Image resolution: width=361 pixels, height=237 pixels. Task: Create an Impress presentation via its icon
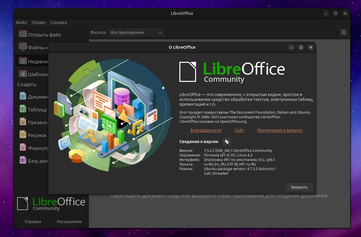point(23,122)
